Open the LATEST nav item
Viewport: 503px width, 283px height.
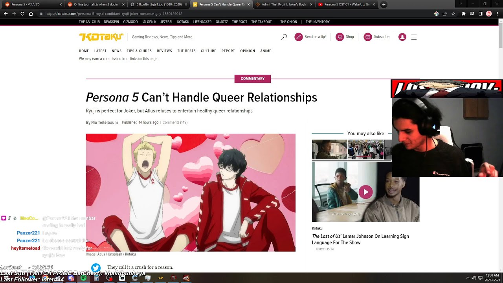pyautogui.click(x=100, y=51)
